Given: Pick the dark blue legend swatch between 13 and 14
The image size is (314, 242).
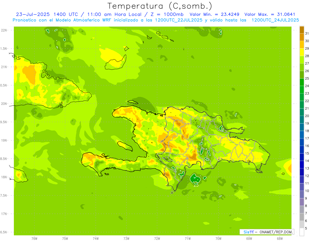Looking at the screenshot, I should click(x=302, y=164).
